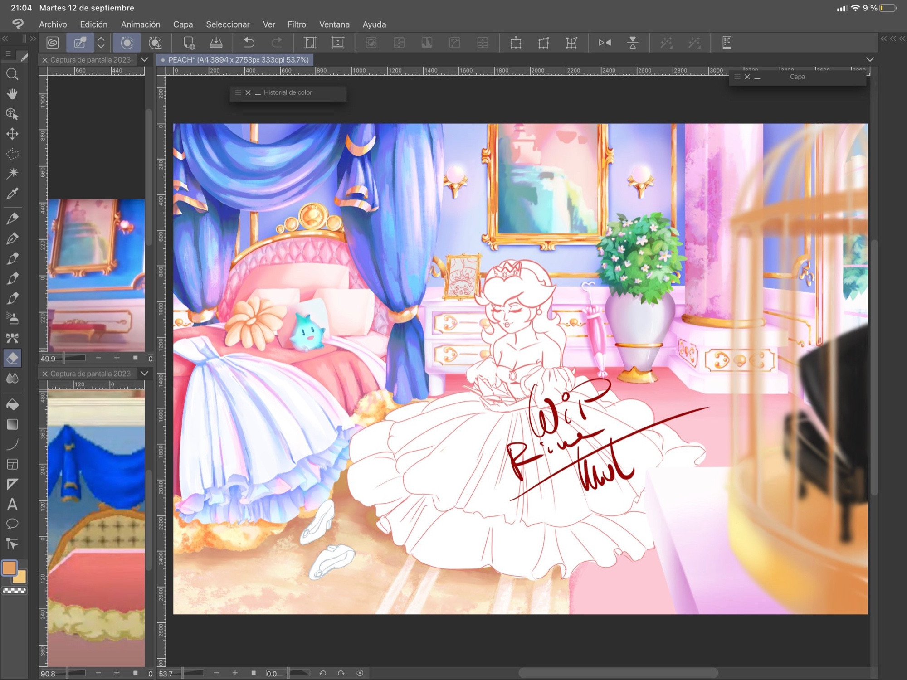Screen dimensions: 907x680
Task: Select the Zoom magnifier tool
Action: [12, 74]
